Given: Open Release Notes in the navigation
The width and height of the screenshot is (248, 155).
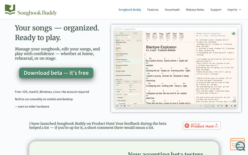Looking at the screenshot, I should (x=195, y=10).
